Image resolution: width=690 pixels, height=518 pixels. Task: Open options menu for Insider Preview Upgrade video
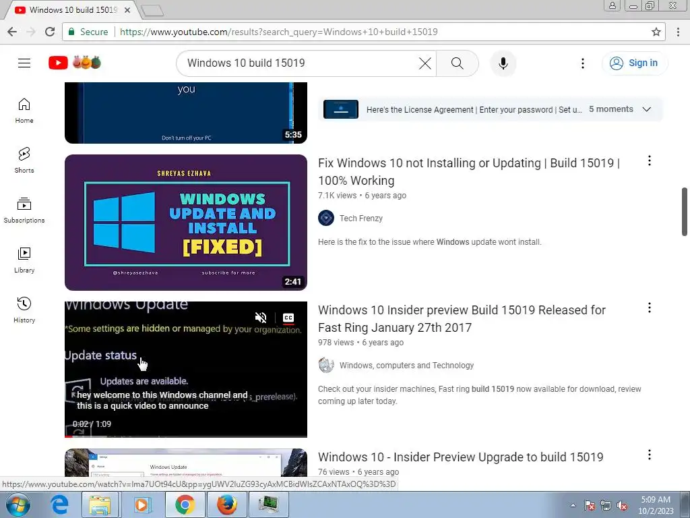(x=649, y=455)
